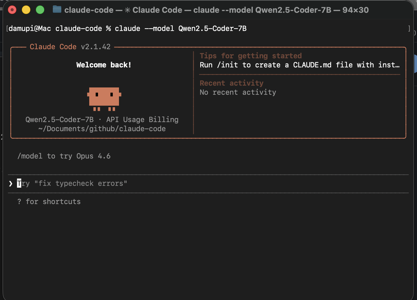
Task: Click the prompt input field 'Try fix typecheck errors'
Action: click(208, 183)
